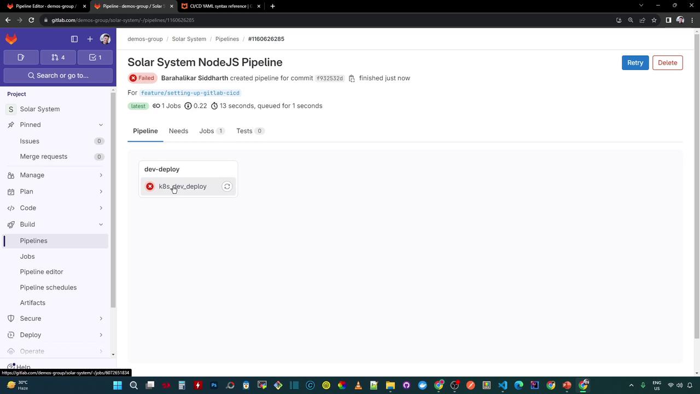Click the Retry pipeline button
The width and height of the screenshot is (700, 394).
635,62
